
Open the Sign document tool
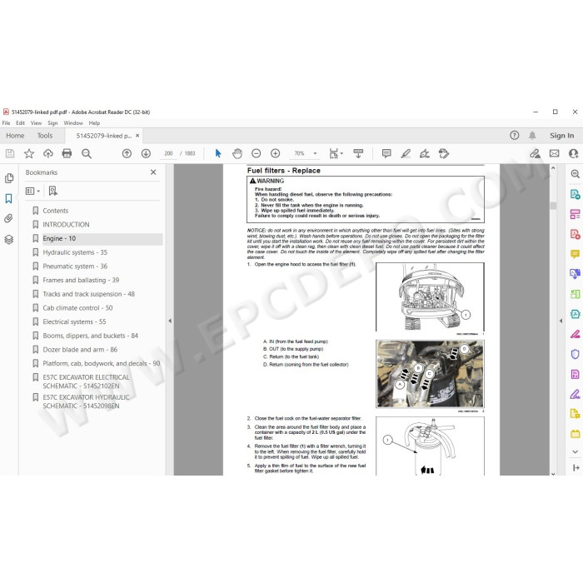(425, 153)
